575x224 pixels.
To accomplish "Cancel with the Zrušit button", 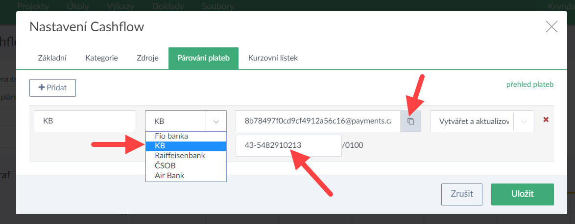I will (x=461, y=194).
